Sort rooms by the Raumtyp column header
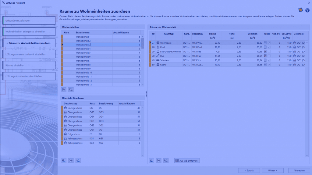This screenshot has width=312, height=175. click(169, 35)
